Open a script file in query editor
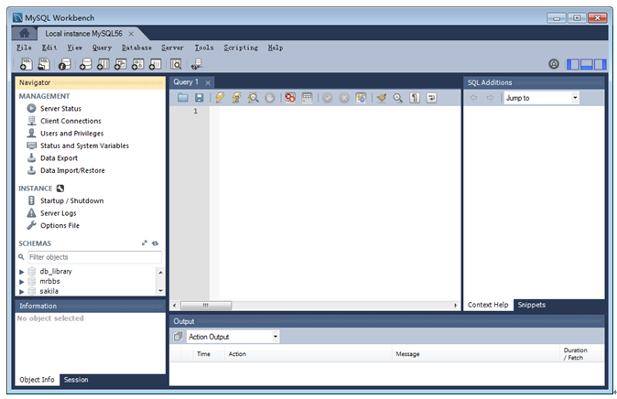 [x=182, y=98]
